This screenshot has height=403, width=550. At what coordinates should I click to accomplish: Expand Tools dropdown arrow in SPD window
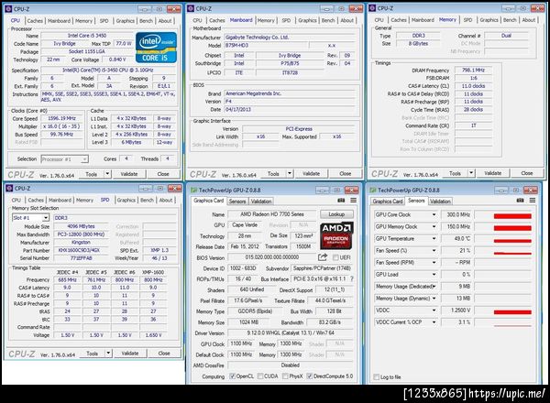click(108, 354)
